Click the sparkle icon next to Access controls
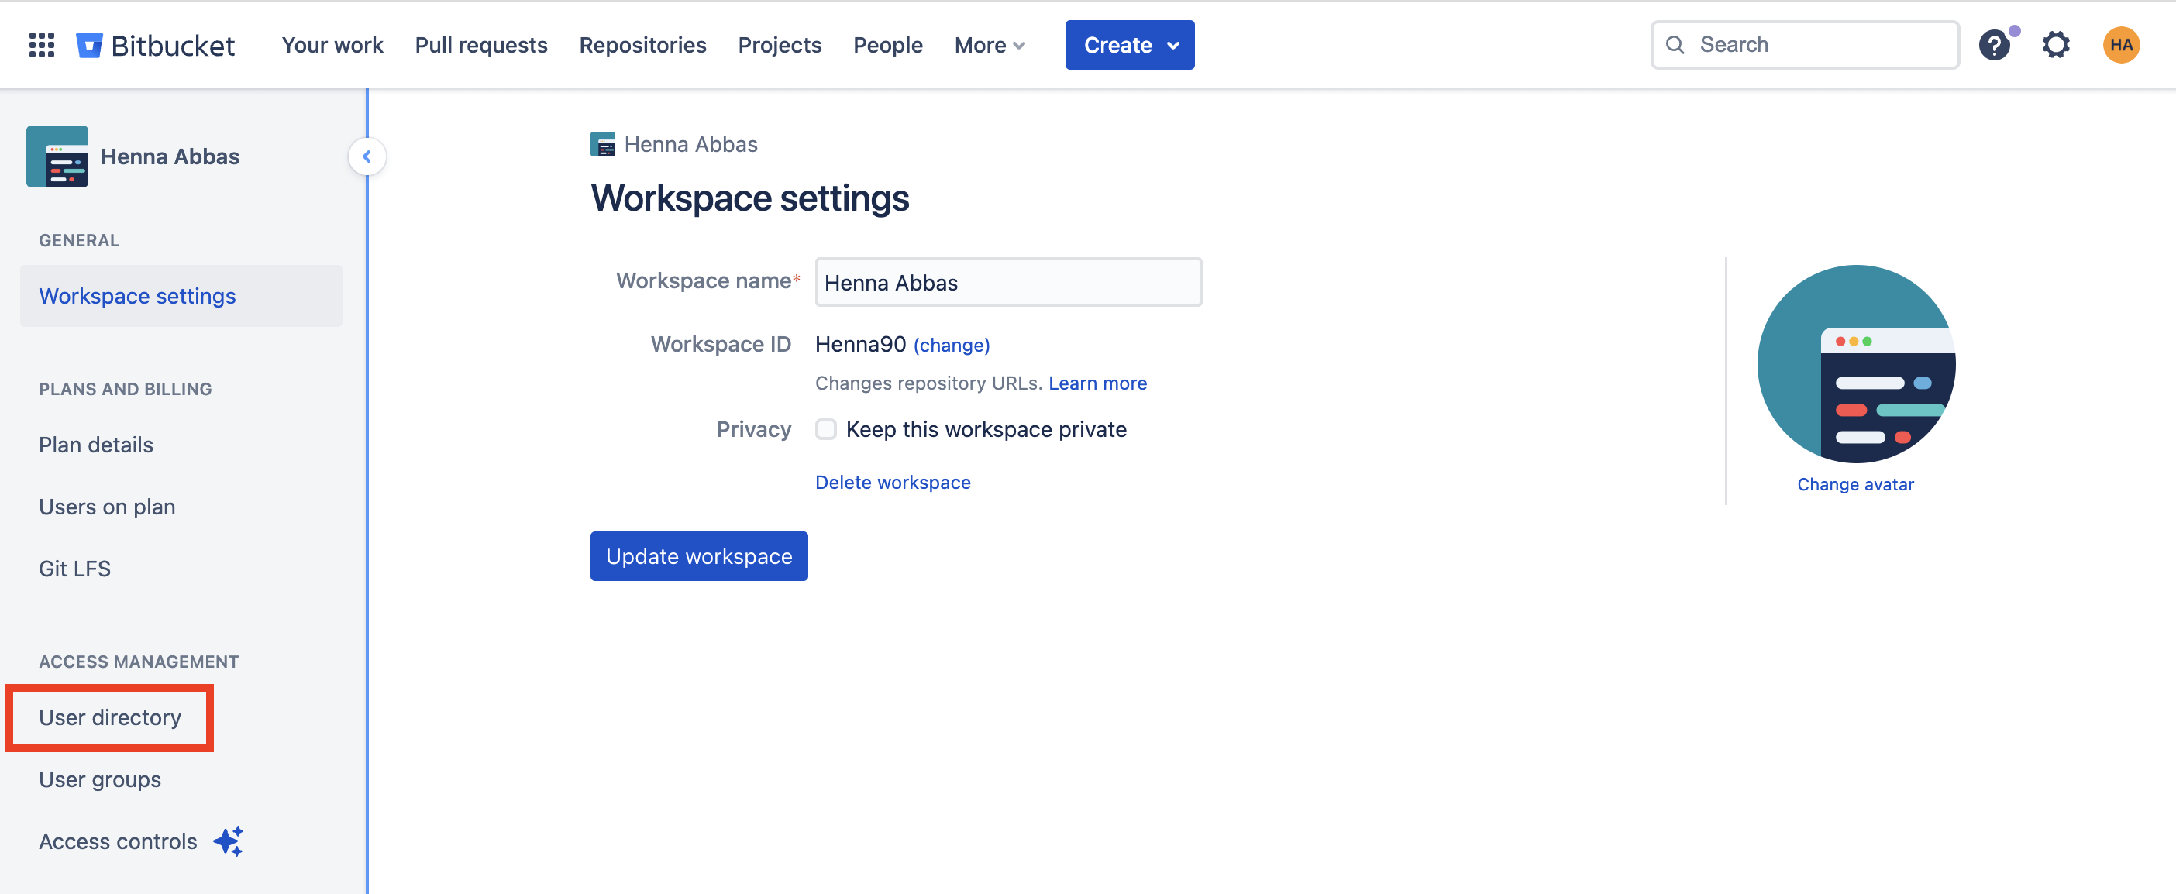The height and width of the screenshot is (894, 2176). click(x=228, y=841)
